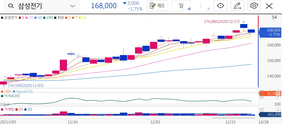Click the 150,000 price axis label
The width and height of the screenshot is (282, 124).
(x=274, y=60)
